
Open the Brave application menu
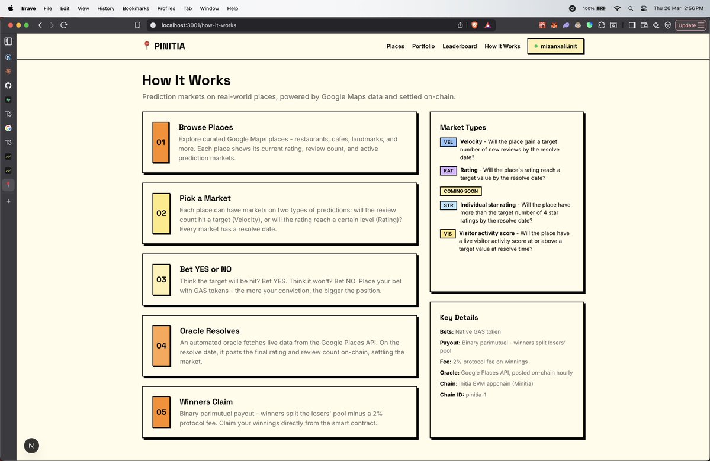(28, 8)
